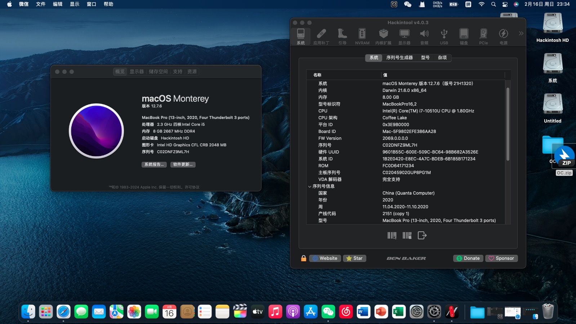Collapse the 序列号信息 tree group

click(x=309, y=186)
